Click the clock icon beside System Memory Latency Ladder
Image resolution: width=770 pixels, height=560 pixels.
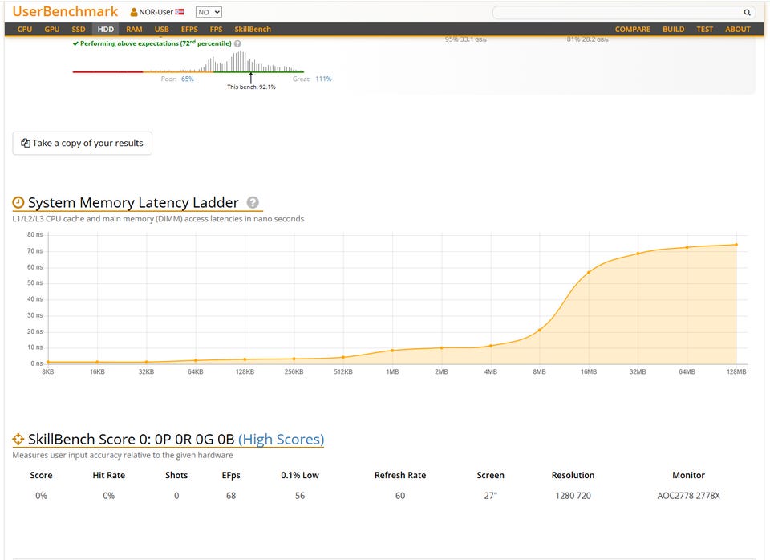pos(18,202)
